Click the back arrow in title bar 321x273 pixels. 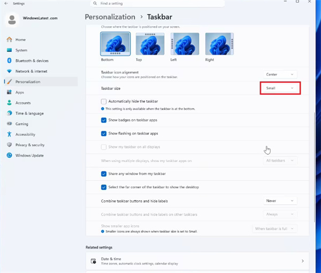click(x=6, y=3)
